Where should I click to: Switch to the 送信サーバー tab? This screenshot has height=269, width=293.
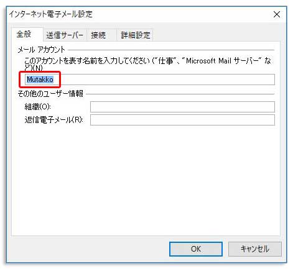pos(65,35)
